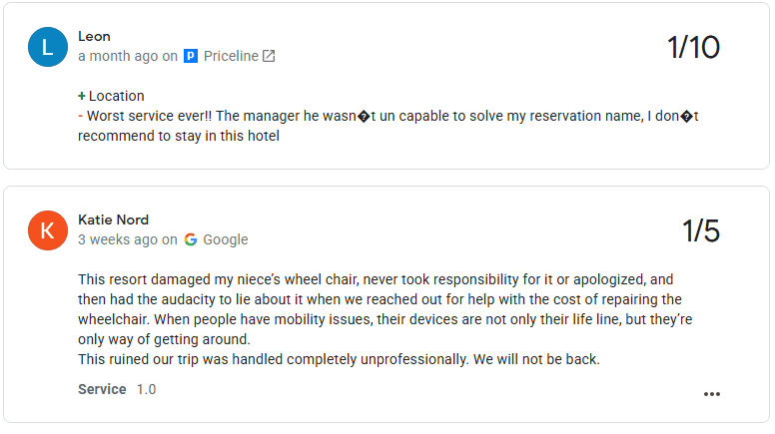Click the Location positive note

tap(116, 97)
